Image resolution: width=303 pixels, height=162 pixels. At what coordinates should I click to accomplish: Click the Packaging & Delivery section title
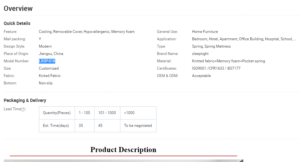pos(25,100)
